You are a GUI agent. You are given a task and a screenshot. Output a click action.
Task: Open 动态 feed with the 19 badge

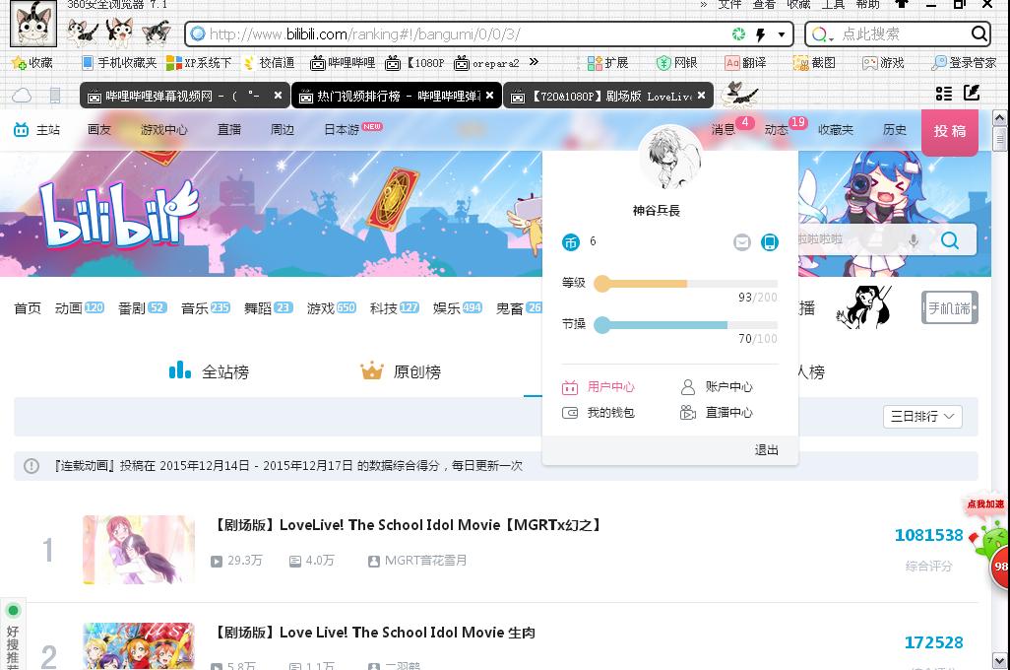pos(776,130)
